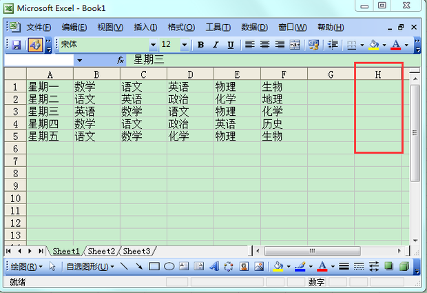Viewport: 427px width, 293px height.
Task: Select row 3 header
Action: [16, 112]
